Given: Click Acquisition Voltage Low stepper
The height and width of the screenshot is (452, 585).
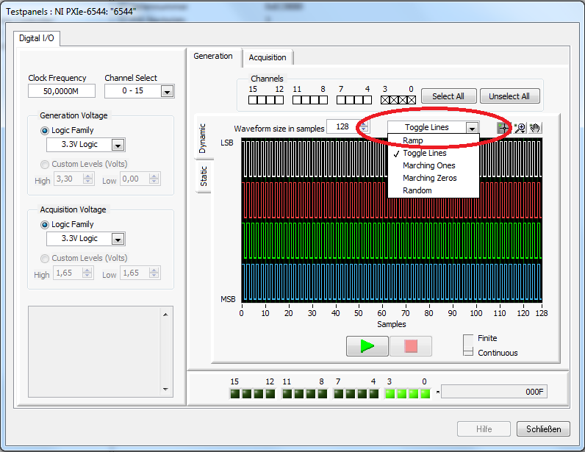Looking at the screenshot, I should point(154,273).
